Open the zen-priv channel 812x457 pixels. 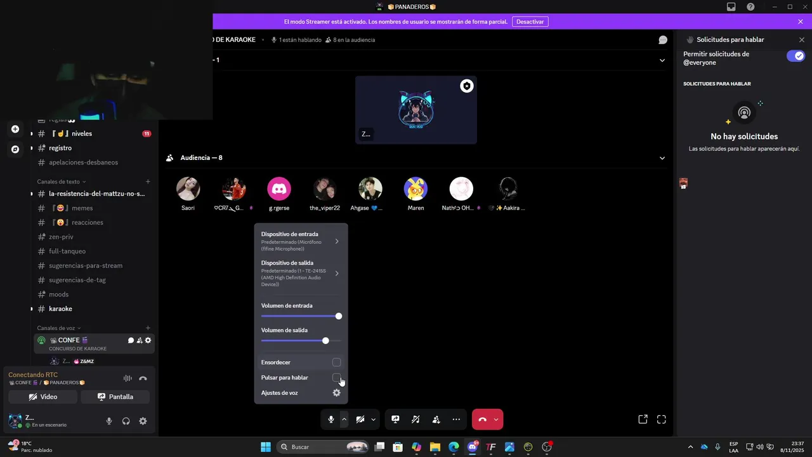tap(94, 237)
